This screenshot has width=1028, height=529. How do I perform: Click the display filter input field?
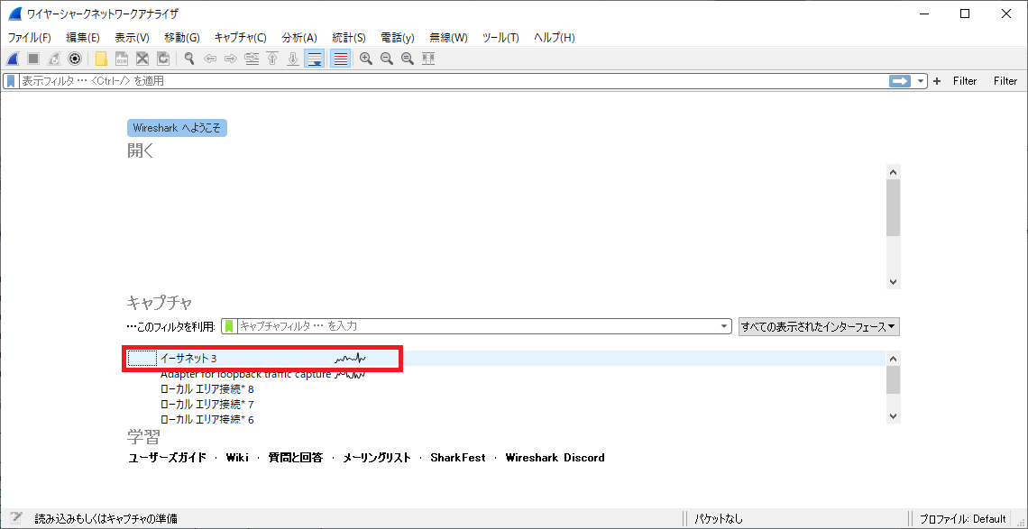tap(453, 81)
